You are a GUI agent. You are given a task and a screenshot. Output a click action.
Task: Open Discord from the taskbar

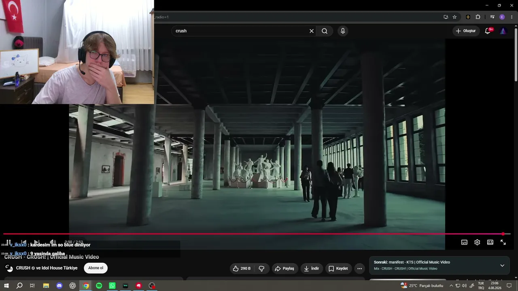[59, 286]
